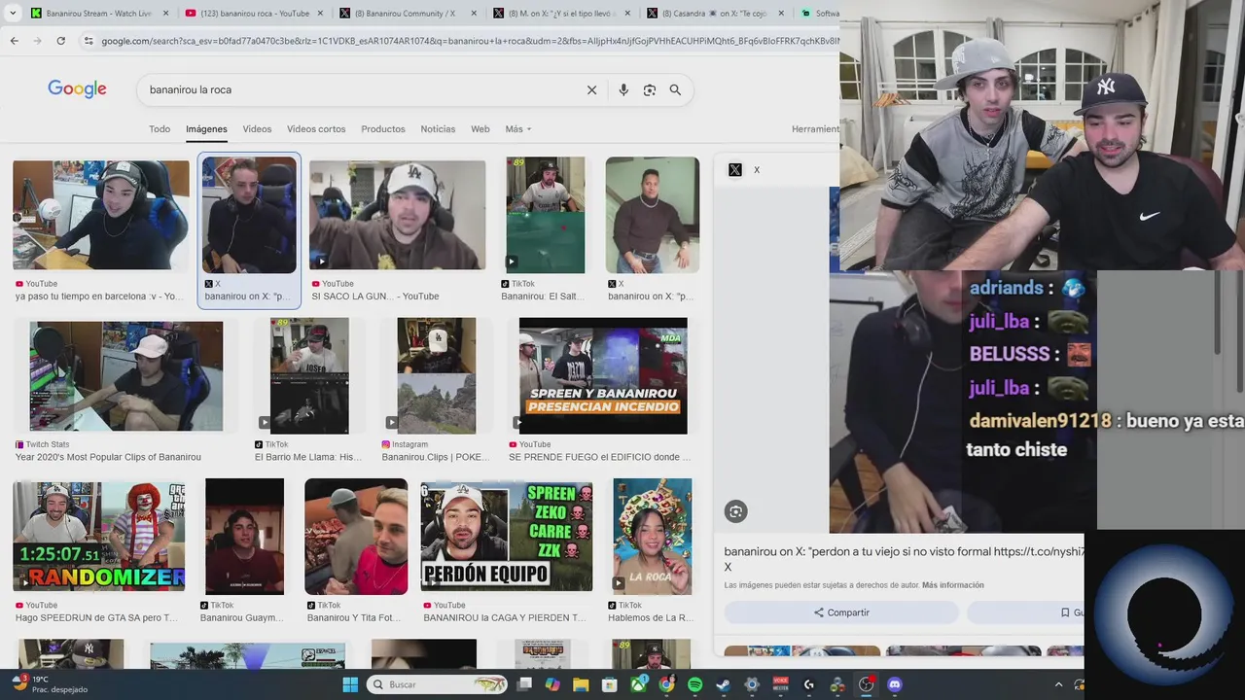Switch to Chrome on the taskbar
This screenshot has height=700, width=1245.
tap(666, 684)
